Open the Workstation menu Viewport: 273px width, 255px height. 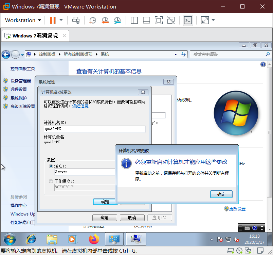tap(23, 20)
